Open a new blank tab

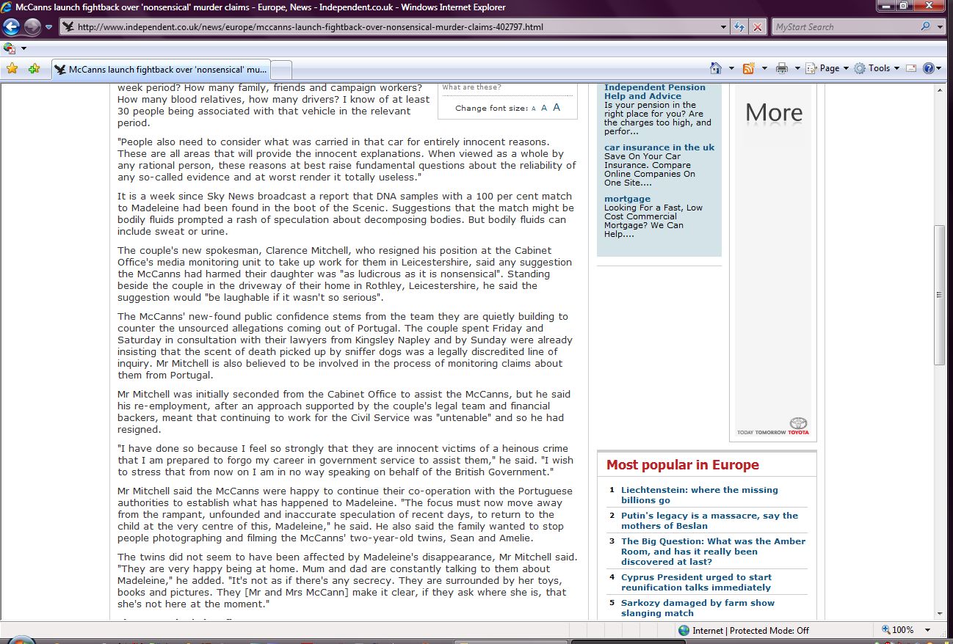point(282,70)
